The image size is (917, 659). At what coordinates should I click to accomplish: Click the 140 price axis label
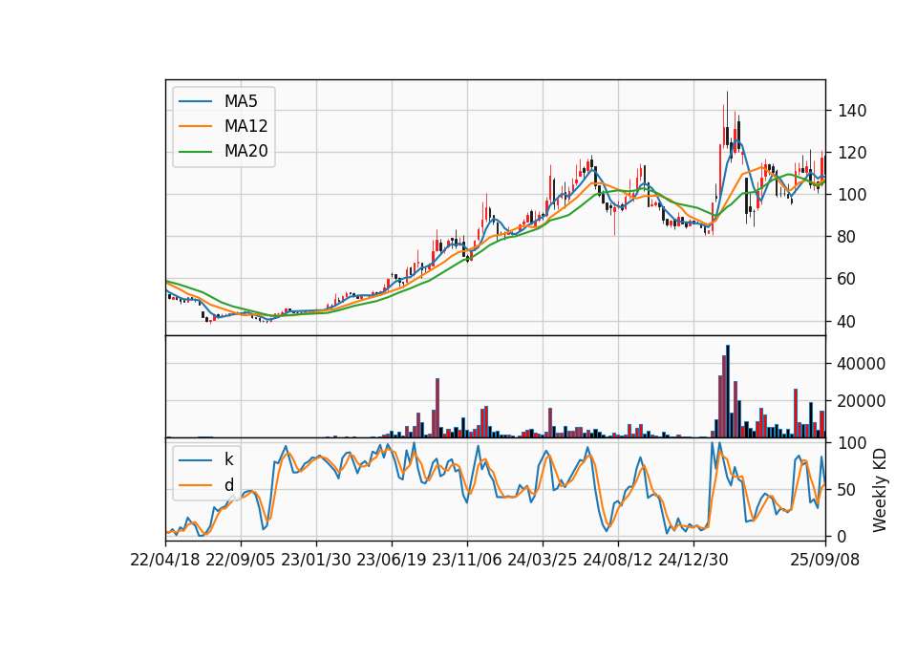851,111
